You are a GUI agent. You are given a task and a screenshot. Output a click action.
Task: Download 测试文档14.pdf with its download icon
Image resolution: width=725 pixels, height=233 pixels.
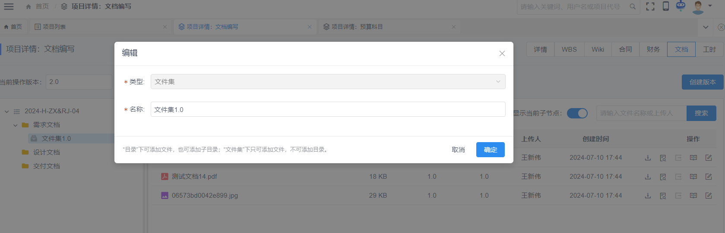pyautogui.click(x=648, y=177)
